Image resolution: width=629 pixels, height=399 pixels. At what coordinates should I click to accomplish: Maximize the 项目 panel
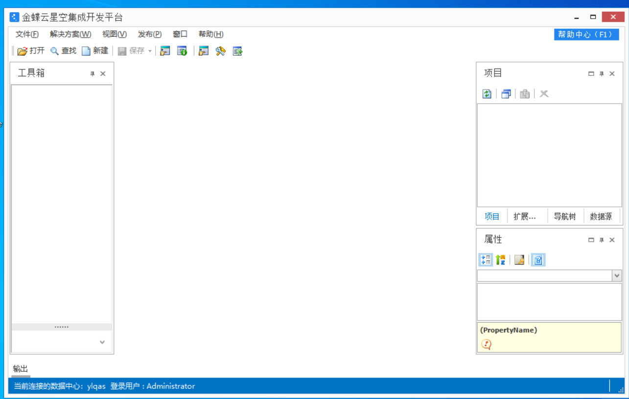click(x=591, y=74)
